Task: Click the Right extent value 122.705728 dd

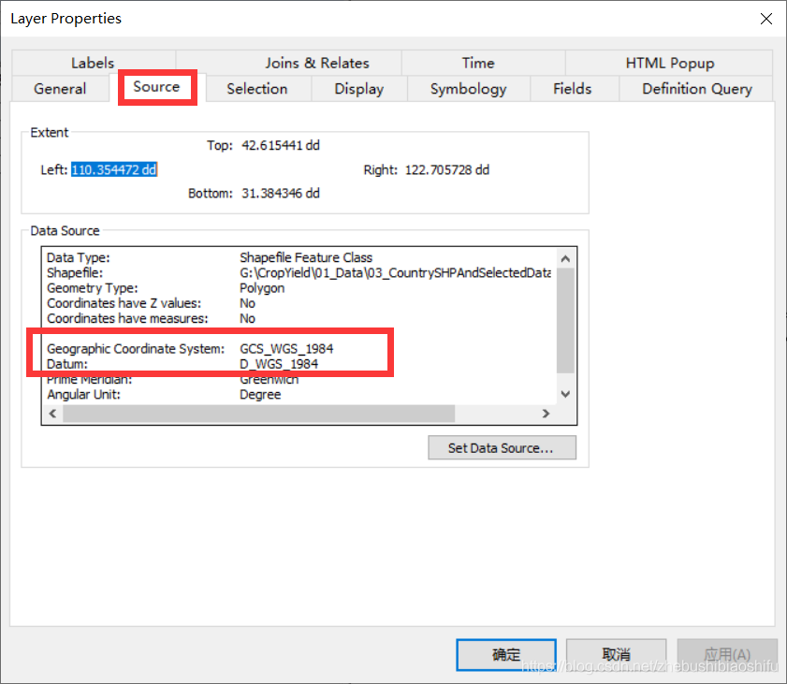Action: pyautogui.click(x=446, y=169)
